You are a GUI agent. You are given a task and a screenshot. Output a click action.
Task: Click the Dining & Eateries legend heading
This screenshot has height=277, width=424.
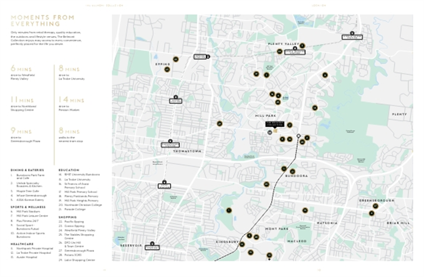[28, 170]
